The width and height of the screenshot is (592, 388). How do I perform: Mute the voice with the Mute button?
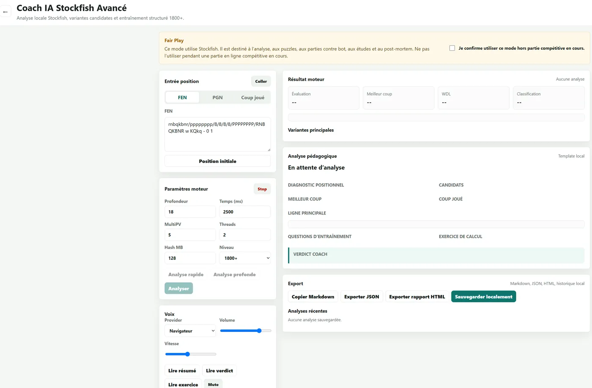213,384
